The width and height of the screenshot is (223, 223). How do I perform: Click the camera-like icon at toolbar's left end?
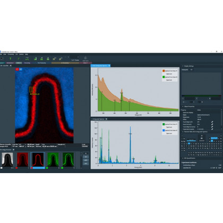click(2, 58)
